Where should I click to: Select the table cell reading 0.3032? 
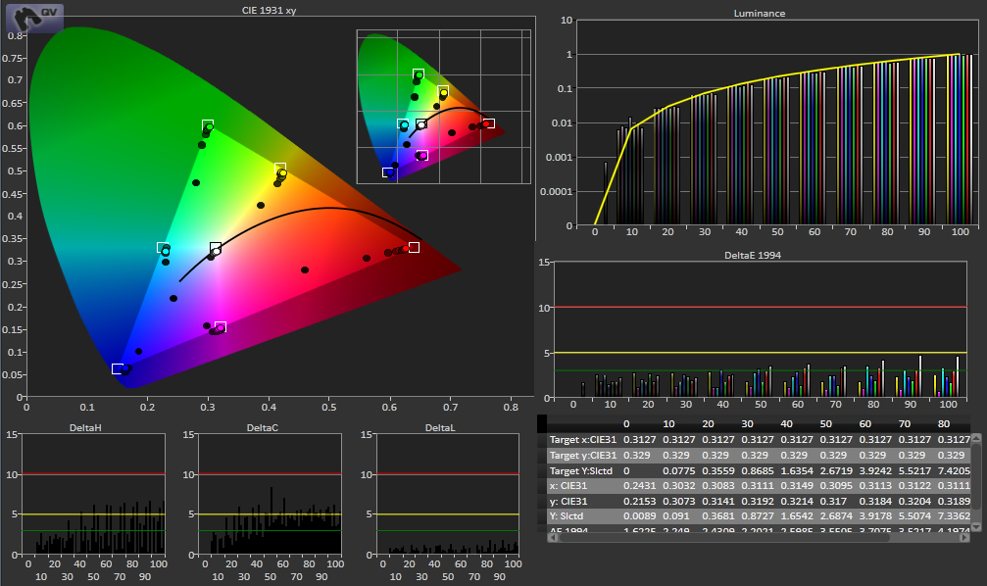[679, 486]
